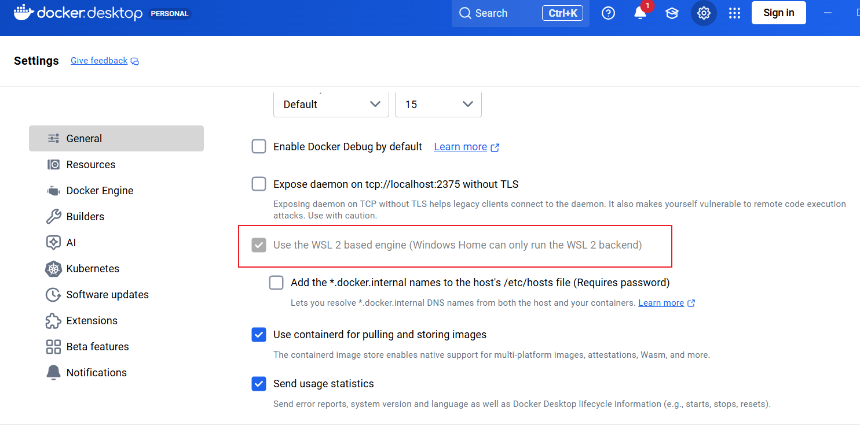Viewport: 860px width, 426px height.
Task: Click the search magnifier icon
Action: (x=465, y=13)
